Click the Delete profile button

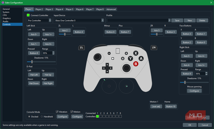pyautogui.click(x=202, y=20)
